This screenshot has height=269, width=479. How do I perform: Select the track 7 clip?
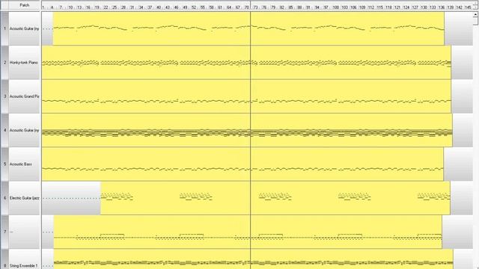248,232
